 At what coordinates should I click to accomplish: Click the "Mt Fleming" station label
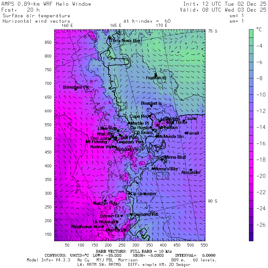96,142
